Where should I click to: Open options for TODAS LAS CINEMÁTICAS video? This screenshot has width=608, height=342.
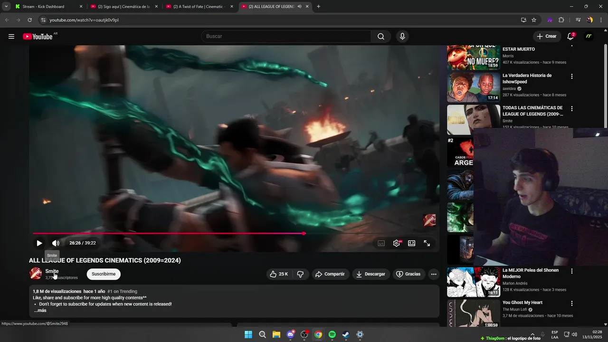[x=571, y=109]
